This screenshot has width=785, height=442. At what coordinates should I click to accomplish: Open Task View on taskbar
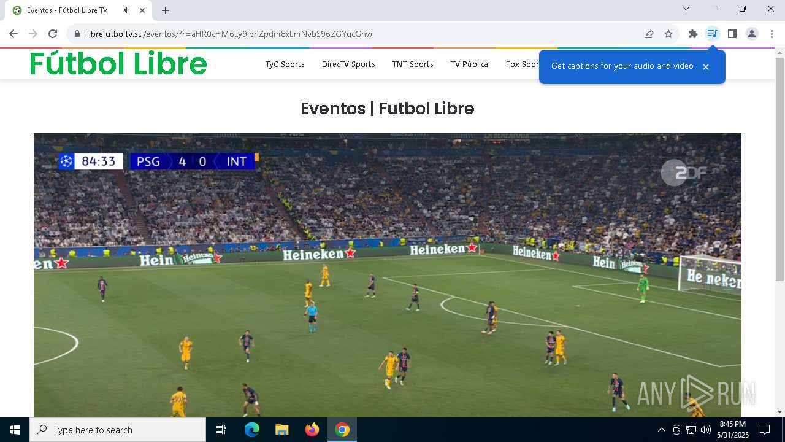(221, 430)
